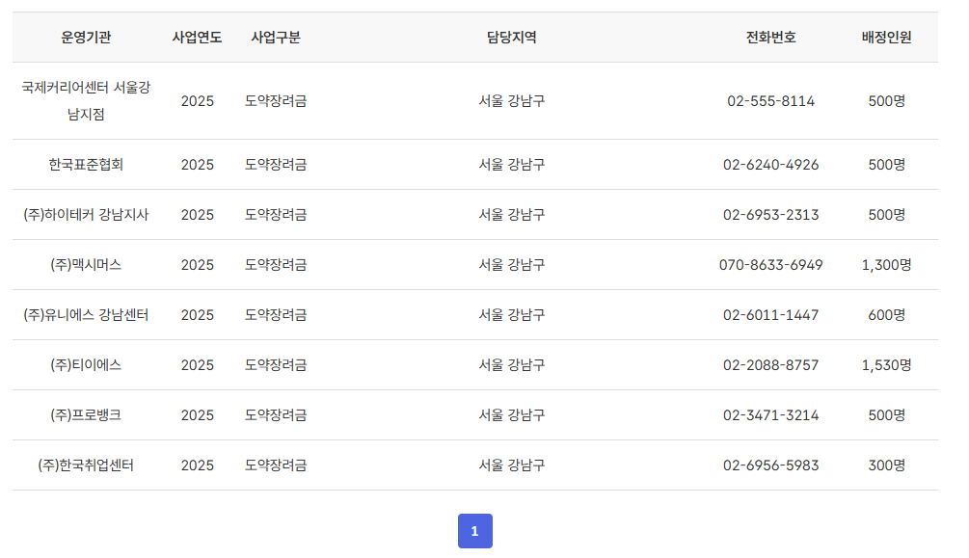Click the 전화번호 column header
The height and width of the screenshot is (558, 969).
pyautogui.click(x=770, y=37)
